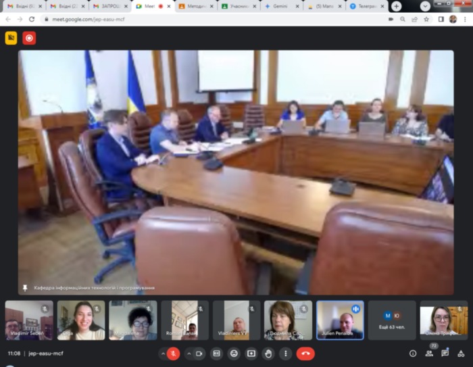Turn on captions in Meet toolbar

pyautogui.click(x=217, y=353)
